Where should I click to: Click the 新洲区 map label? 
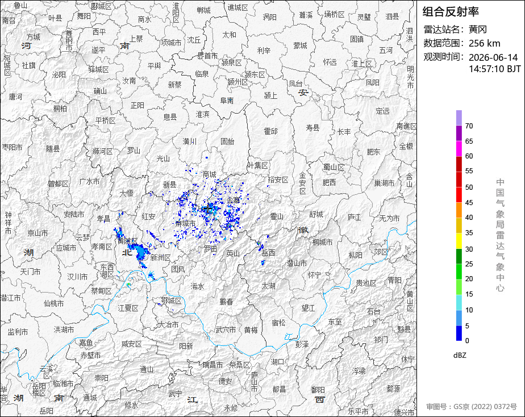click(x=160, y=257)
